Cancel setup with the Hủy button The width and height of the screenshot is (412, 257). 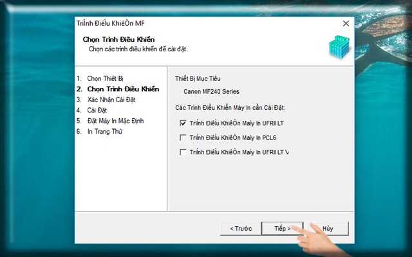click(x=328, y=229)
